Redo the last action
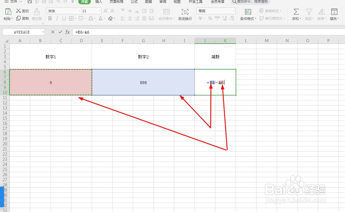The height and width of the screenshot is (212, 345). (x=65, y=1)
